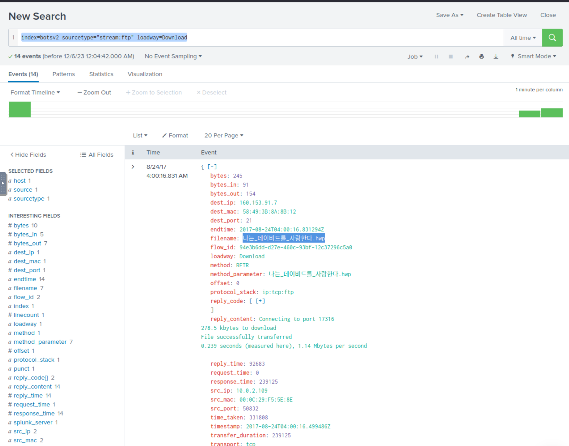Click loadway value Download in event
This screenshot has height=446, width=569.
252,256
